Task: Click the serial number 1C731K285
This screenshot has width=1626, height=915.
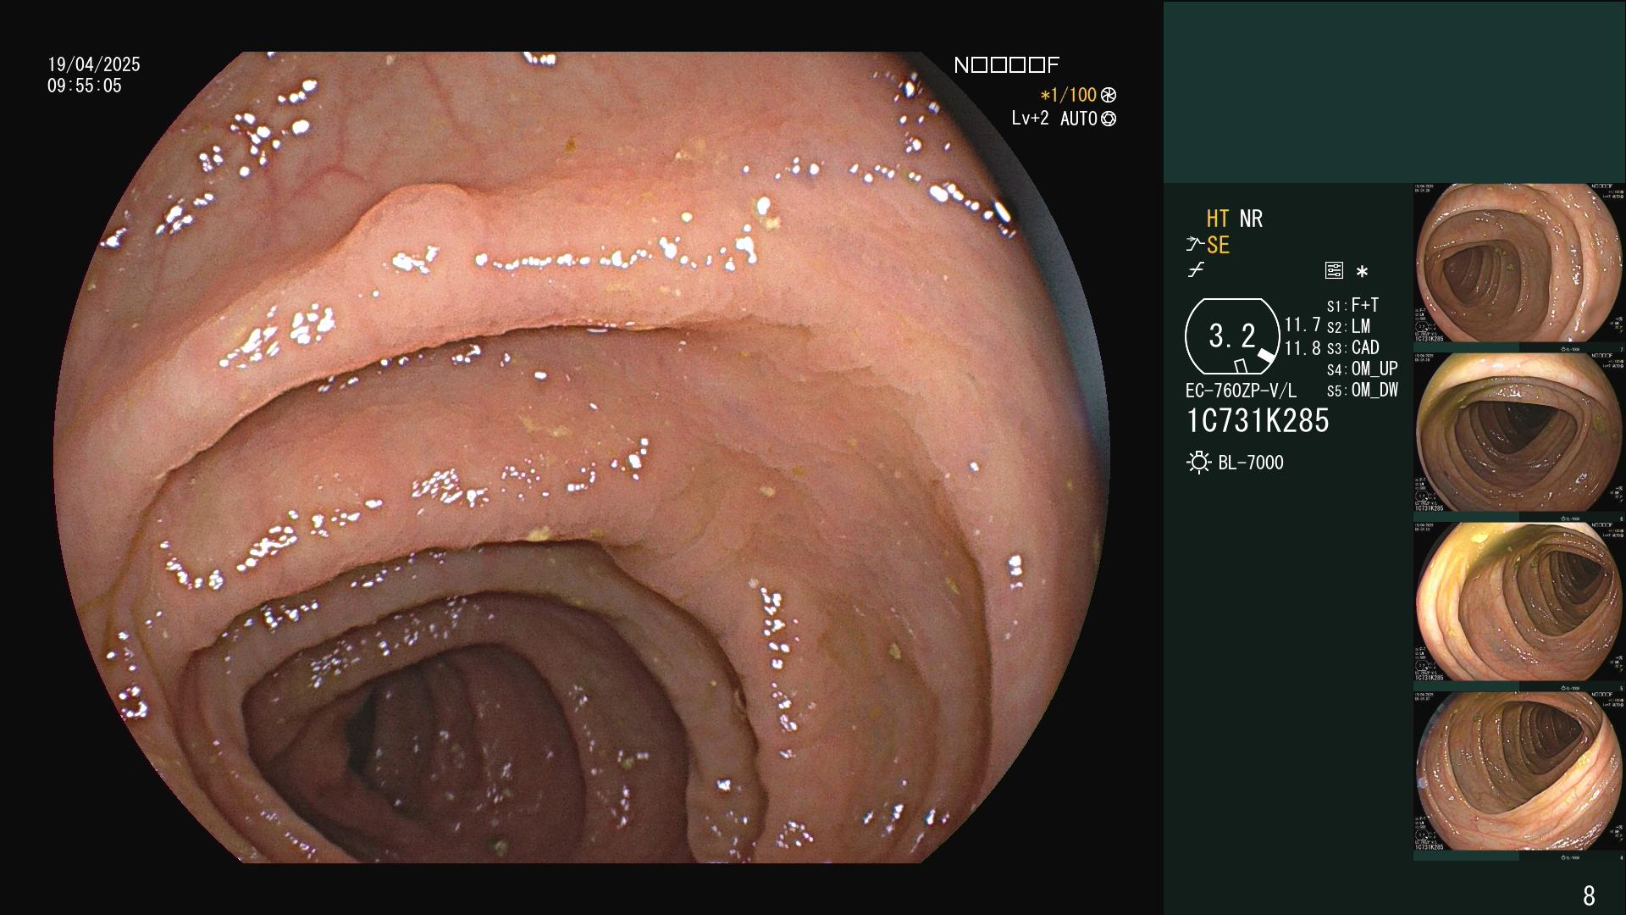Action: 1258,421
